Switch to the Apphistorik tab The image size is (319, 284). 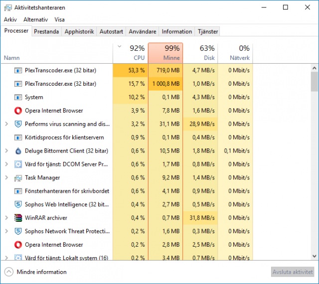click(79, 31)
